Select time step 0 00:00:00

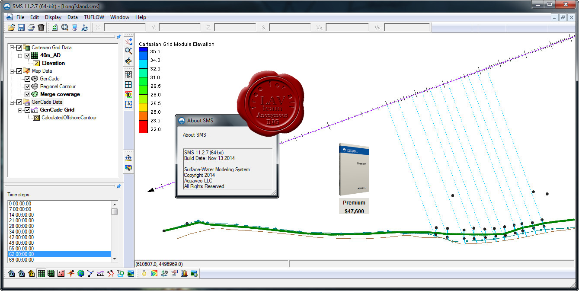(60, 203)
